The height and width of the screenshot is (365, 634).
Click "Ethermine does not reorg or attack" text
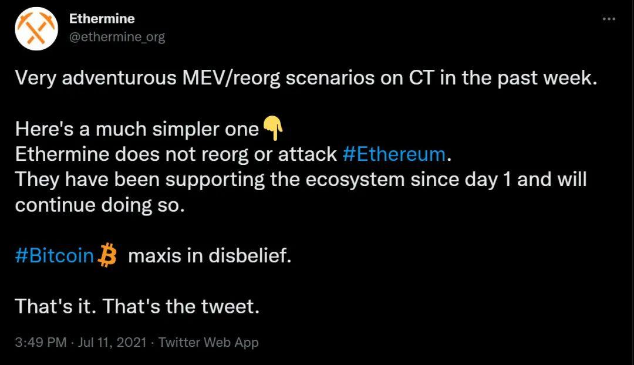tap(176, 154)
